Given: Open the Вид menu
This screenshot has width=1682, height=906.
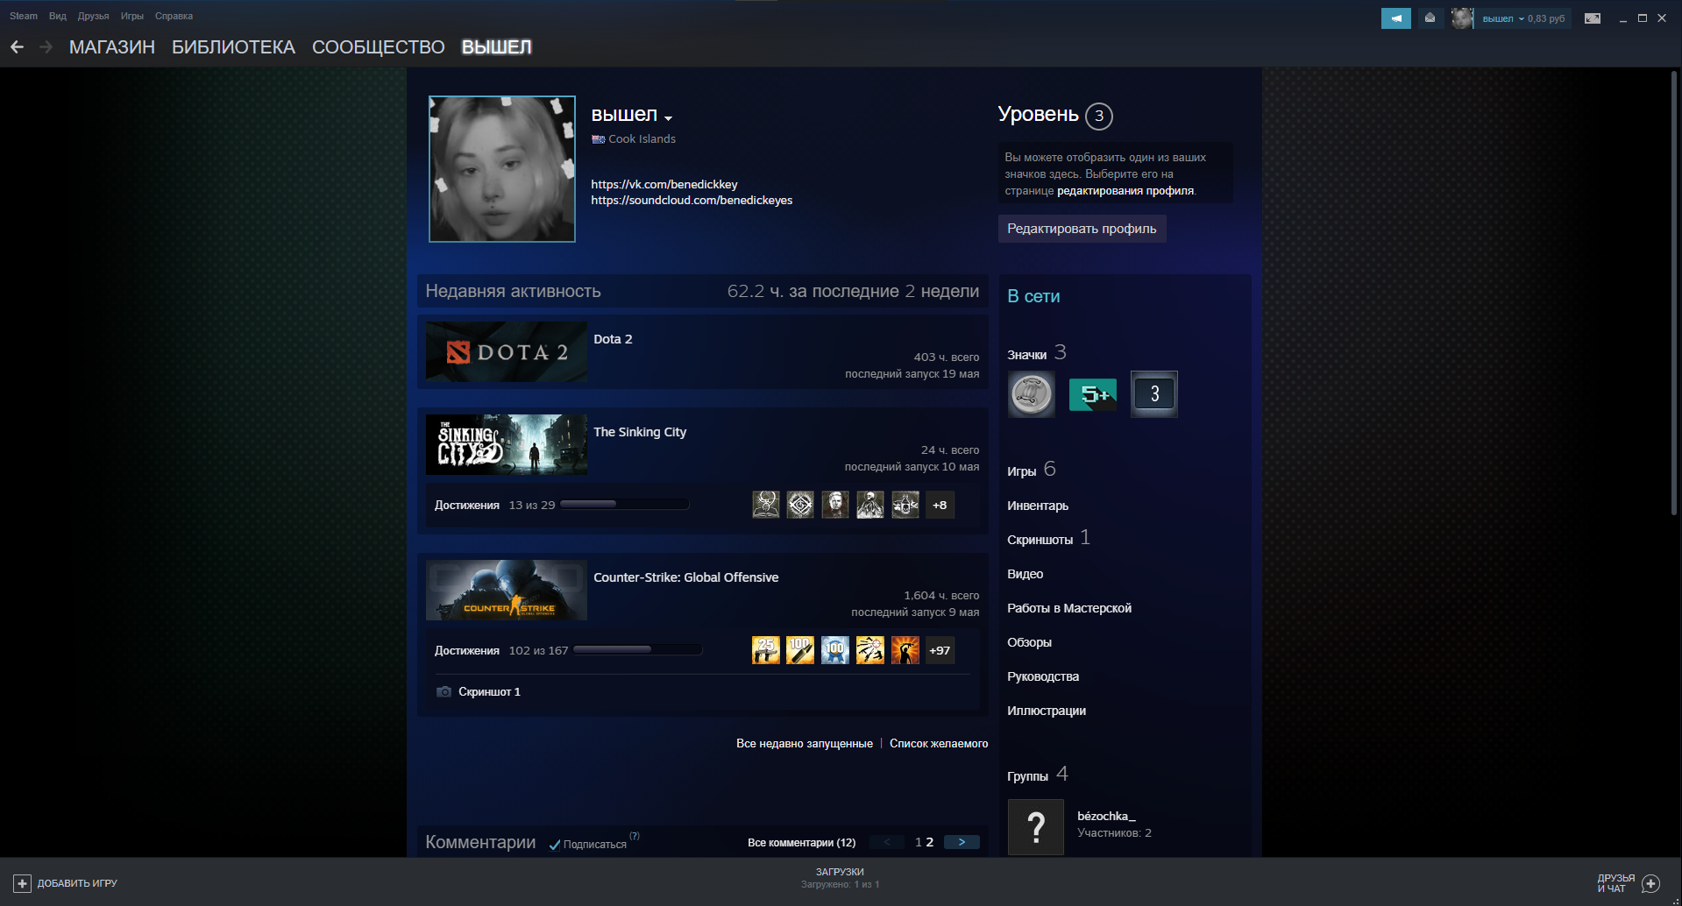Looking at the screenshot, I should (58, 16).
